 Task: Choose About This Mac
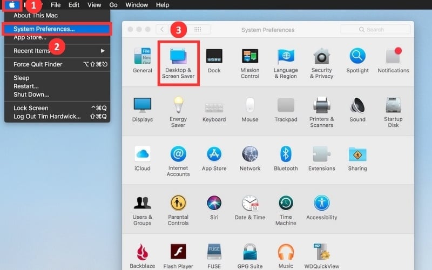tap(57, 16)
